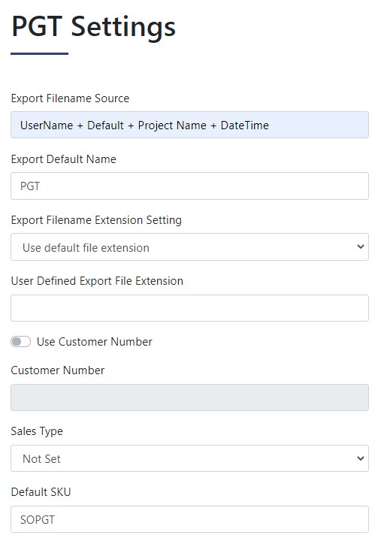Click the 'User Defined Export File Extension' label
This screenshot has height=541, width=381.
(97, 281)
